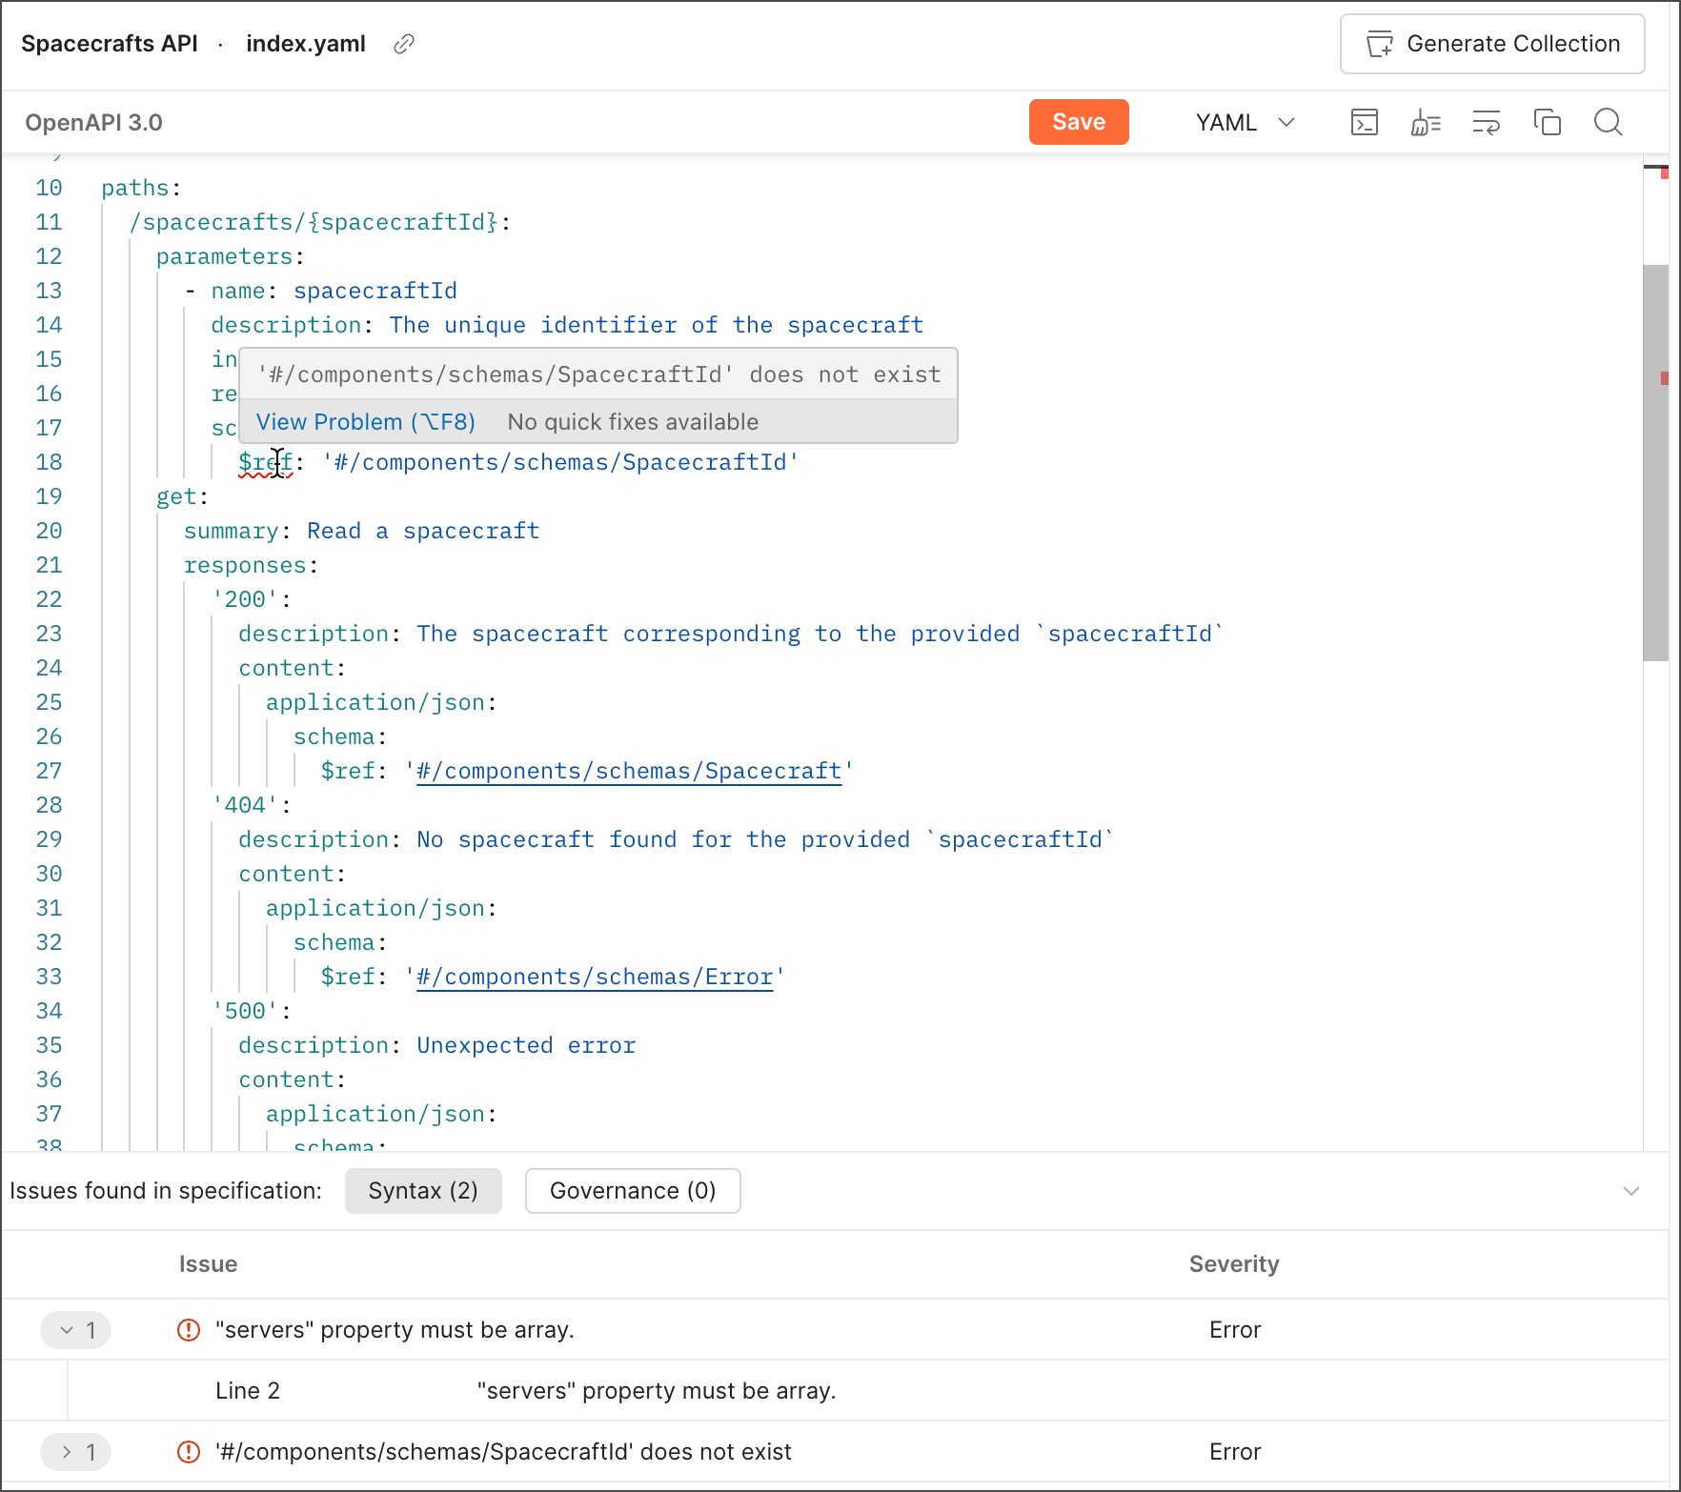Collapse the issues panel via chevron
This screenshot has width=1681, height=1492.
point(1631,1191)
